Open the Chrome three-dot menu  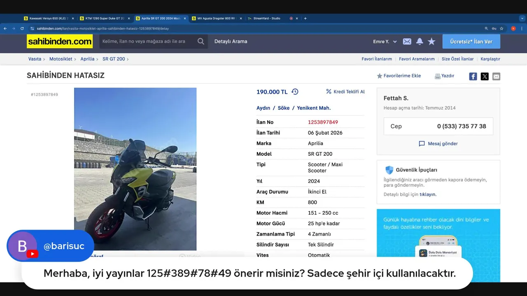pos(521,28)
